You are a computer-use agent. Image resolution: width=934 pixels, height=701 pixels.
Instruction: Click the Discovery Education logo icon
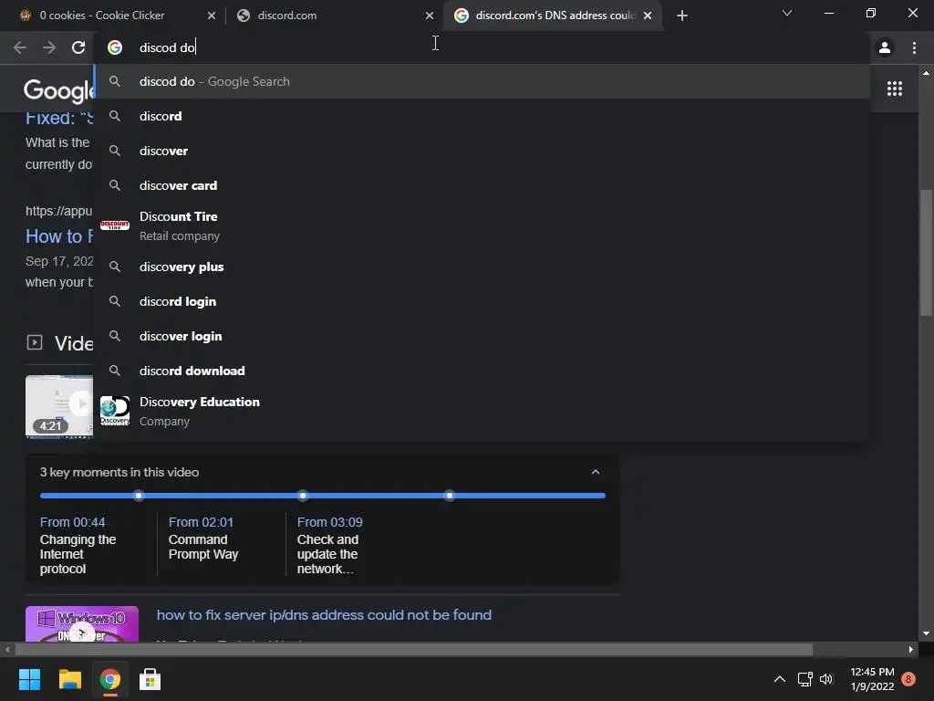(x=115, y=412)
